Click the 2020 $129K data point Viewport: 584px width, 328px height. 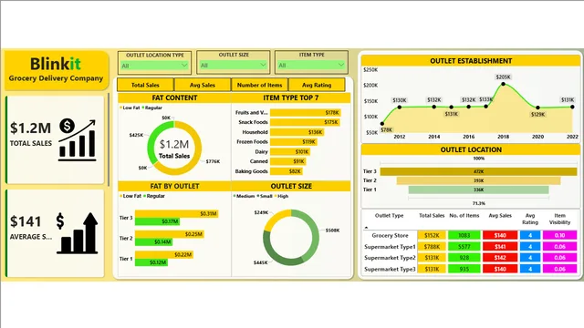pos(537,108)
